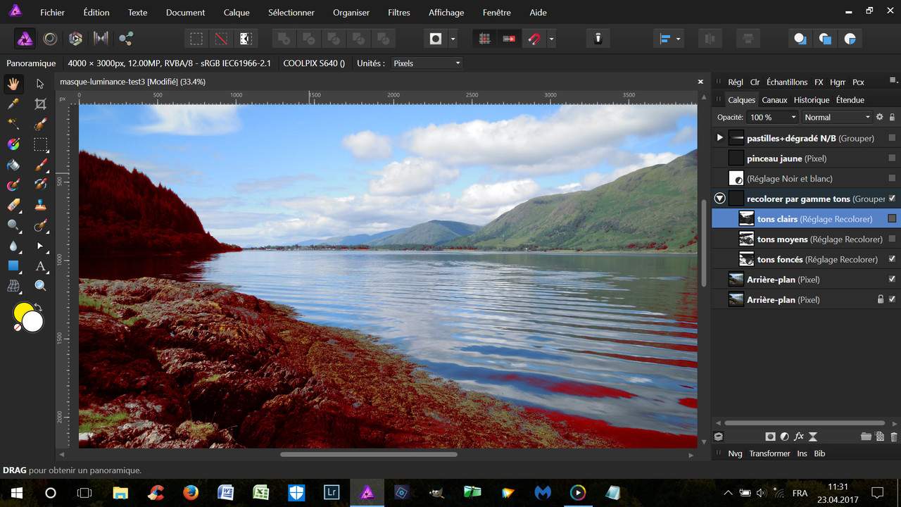The image size is (901, 507).
Task: Switch to Liquify Persona
Action: tap(51, 39)
